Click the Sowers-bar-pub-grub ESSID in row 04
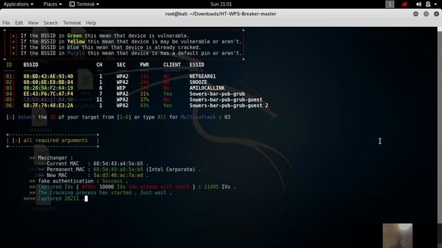The image size is (442, 248). click(217, 94)
